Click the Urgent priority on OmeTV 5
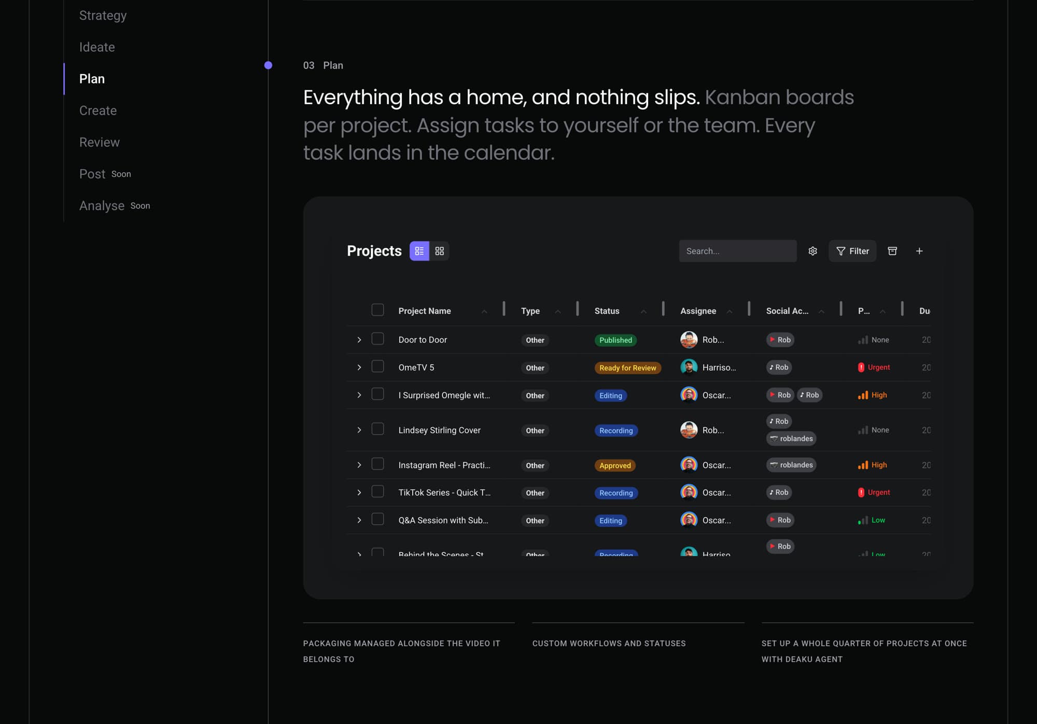The height and width of the screenshot is (724, 1037). 874,367
